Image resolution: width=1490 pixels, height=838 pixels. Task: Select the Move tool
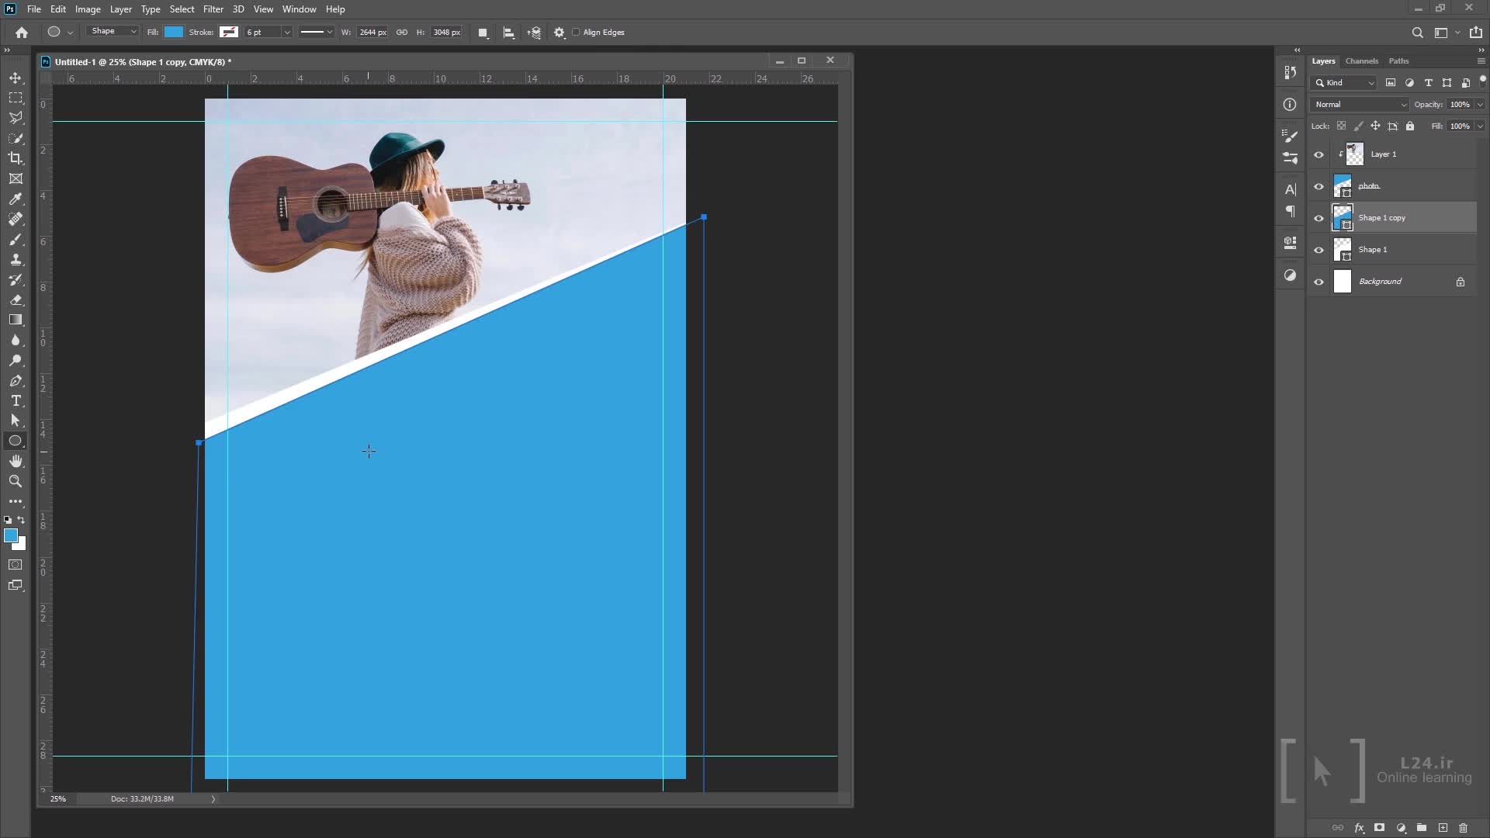(x=16, y=78)
